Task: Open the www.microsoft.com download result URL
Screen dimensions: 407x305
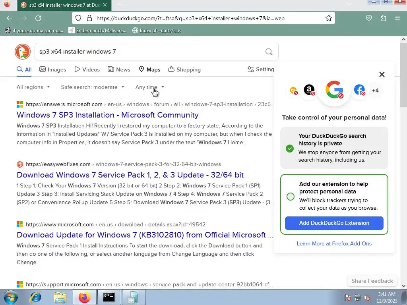Action: click(x=116, y=224)
